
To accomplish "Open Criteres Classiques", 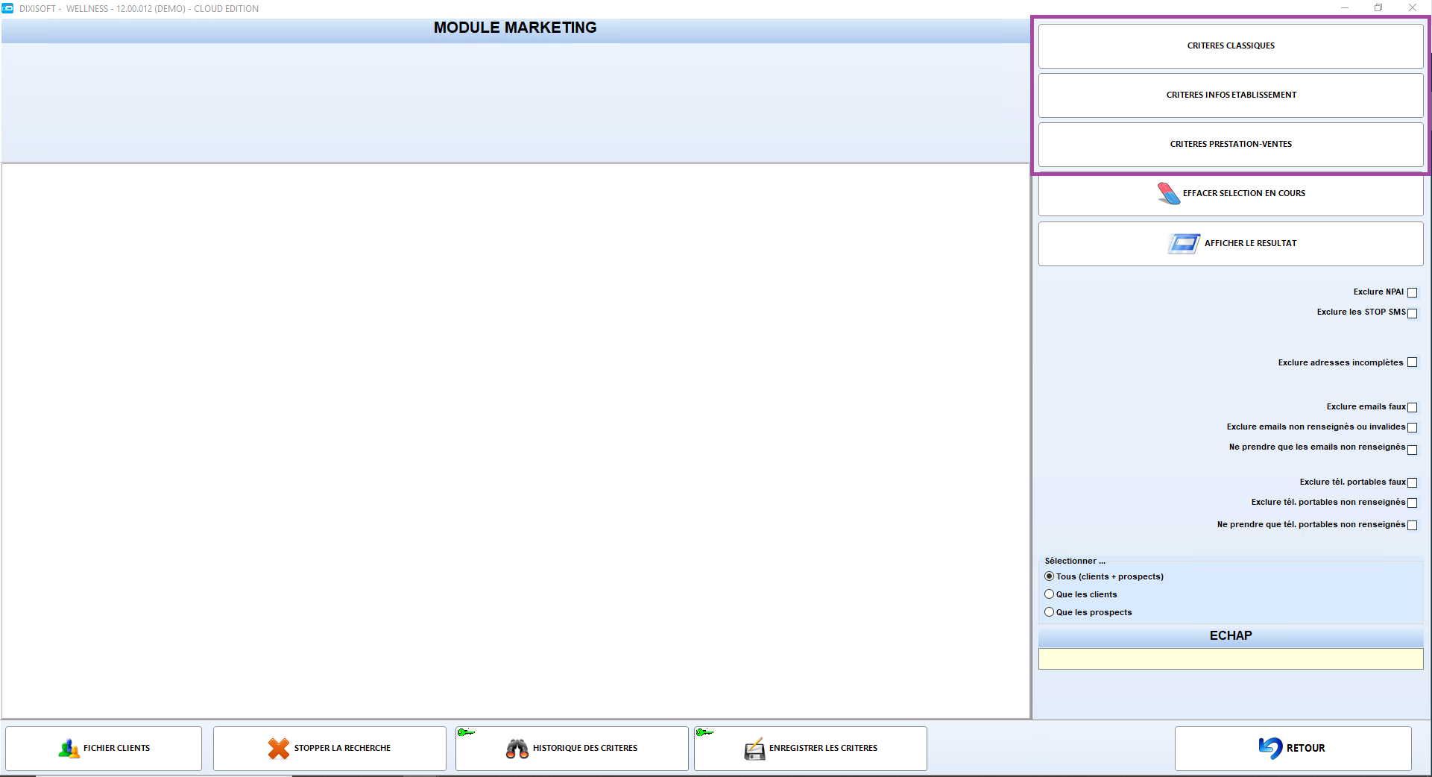I will pyautogui.click(x=1231, y=46).
